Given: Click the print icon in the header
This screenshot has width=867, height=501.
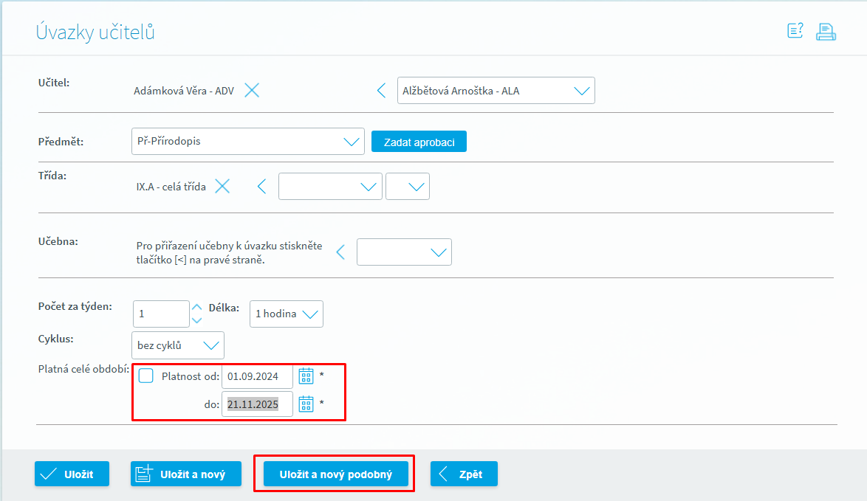Looking at the screenshot, I should pos(826,32).
